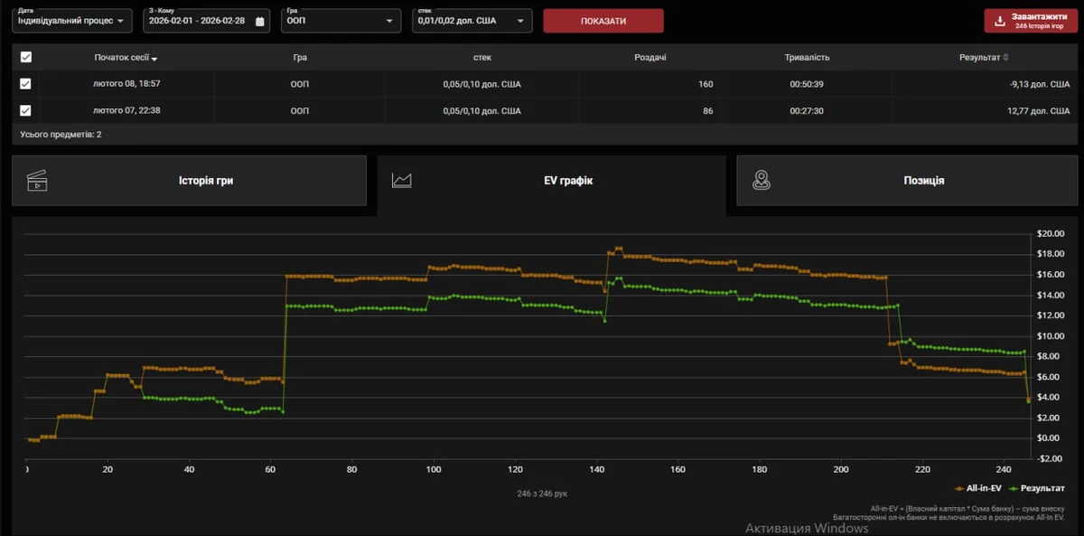Viewport: 1084px width, 536px height.
Task: Open the Дата dropdown Індивідуальний процес
Action: [x=72, y=21]
